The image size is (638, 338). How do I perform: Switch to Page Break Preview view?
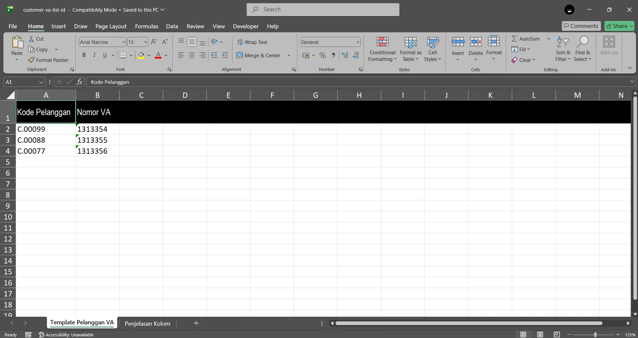pyautogui.click(x=557, y=334)
